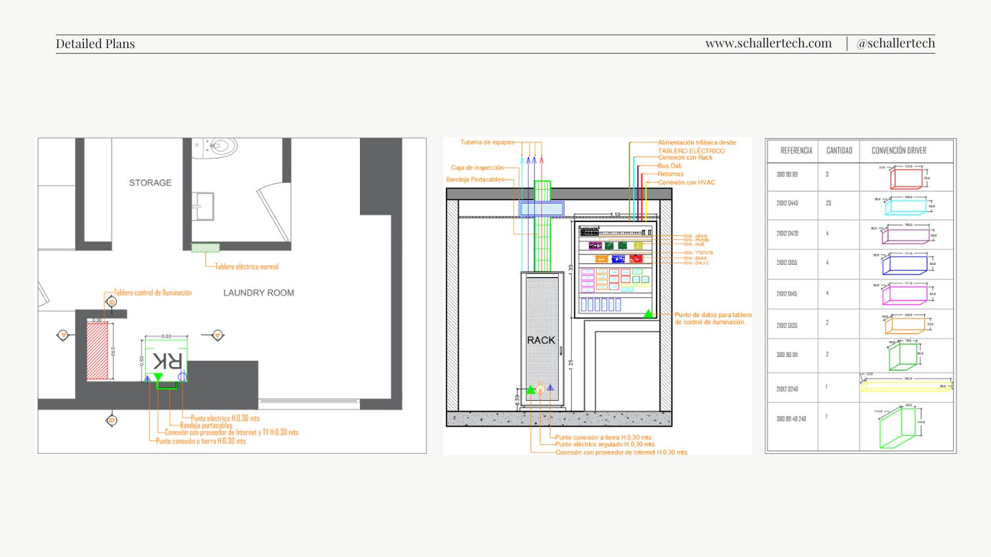Image resolution: width=991 pixels, height=557 pixels.
Task: Click floor plan 'Punto conexión a tierra H:0.30 mts'
Action: pos(201,441)
